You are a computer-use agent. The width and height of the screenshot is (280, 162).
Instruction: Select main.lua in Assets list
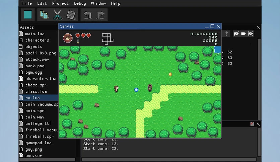pos(34,34)
